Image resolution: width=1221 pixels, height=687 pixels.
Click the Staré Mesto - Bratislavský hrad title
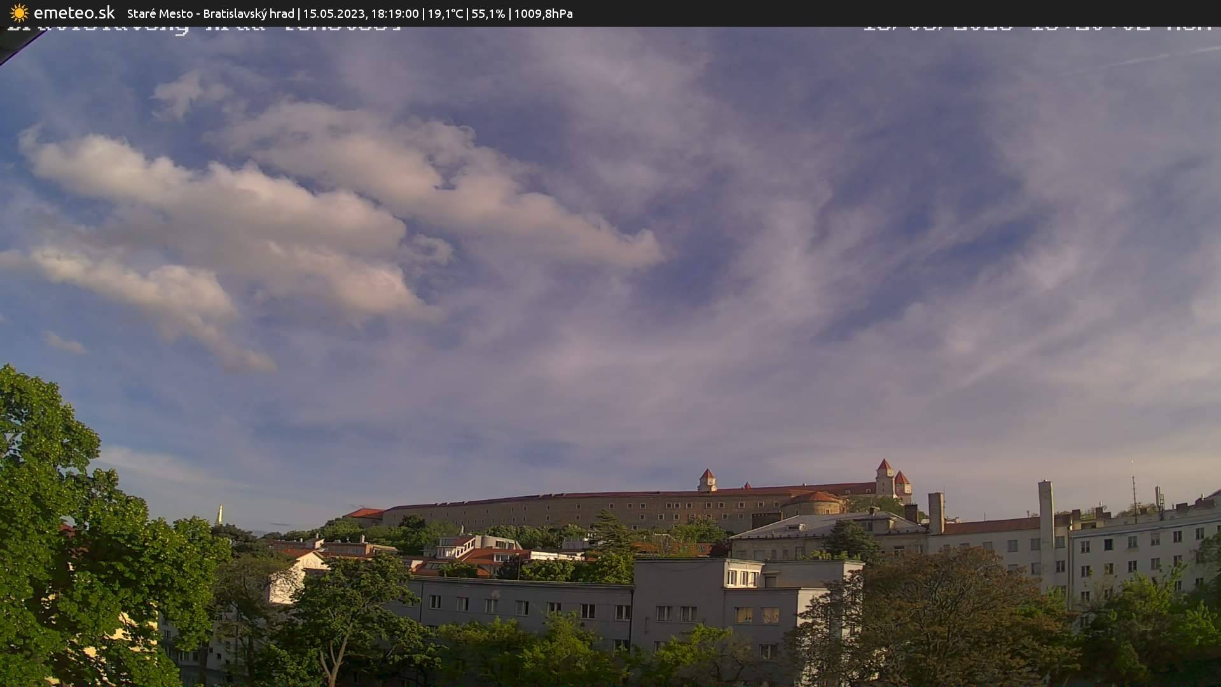(210, 13)
